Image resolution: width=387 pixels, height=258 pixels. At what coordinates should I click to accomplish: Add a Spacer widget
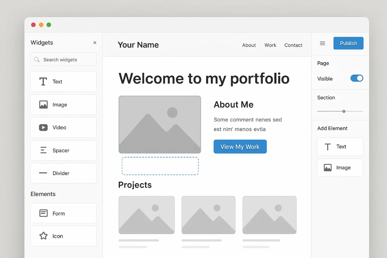coord(43,150)
